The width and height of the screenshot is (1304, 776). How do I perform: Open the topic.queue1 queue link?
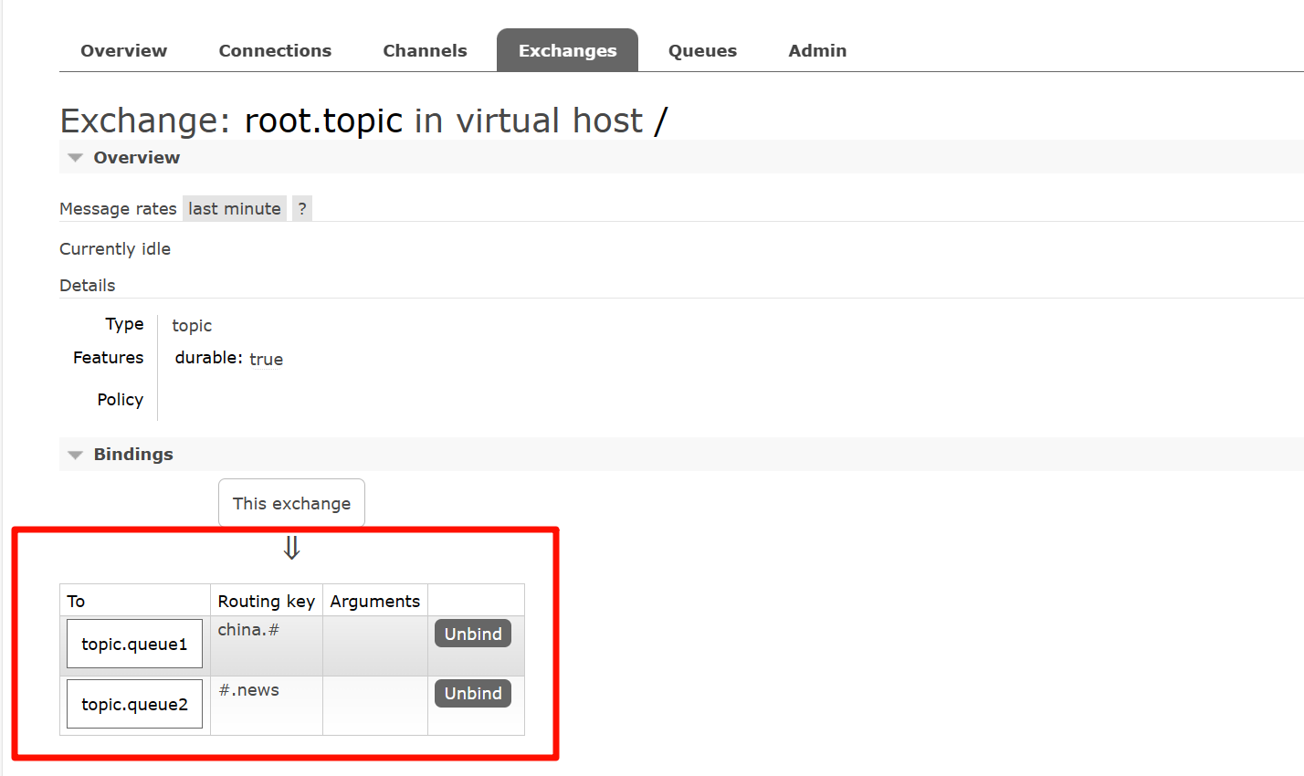point(134,645)
